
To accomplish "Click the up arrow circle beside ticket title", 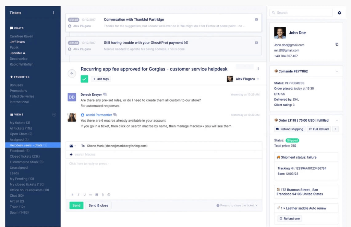I will [72, 73].
